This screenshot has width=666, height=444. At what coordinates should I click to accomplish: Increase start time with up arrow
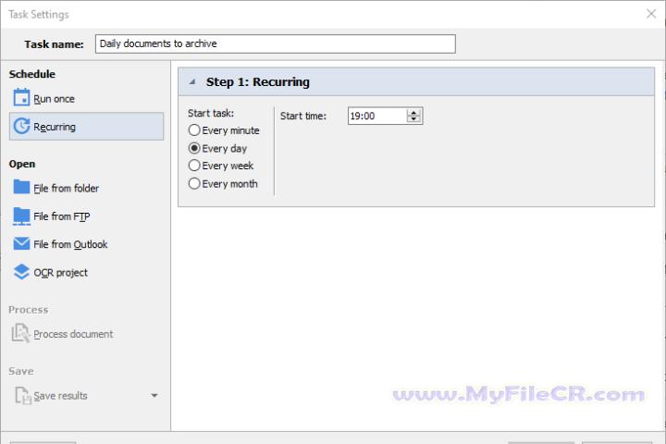[x=413, y=113]
